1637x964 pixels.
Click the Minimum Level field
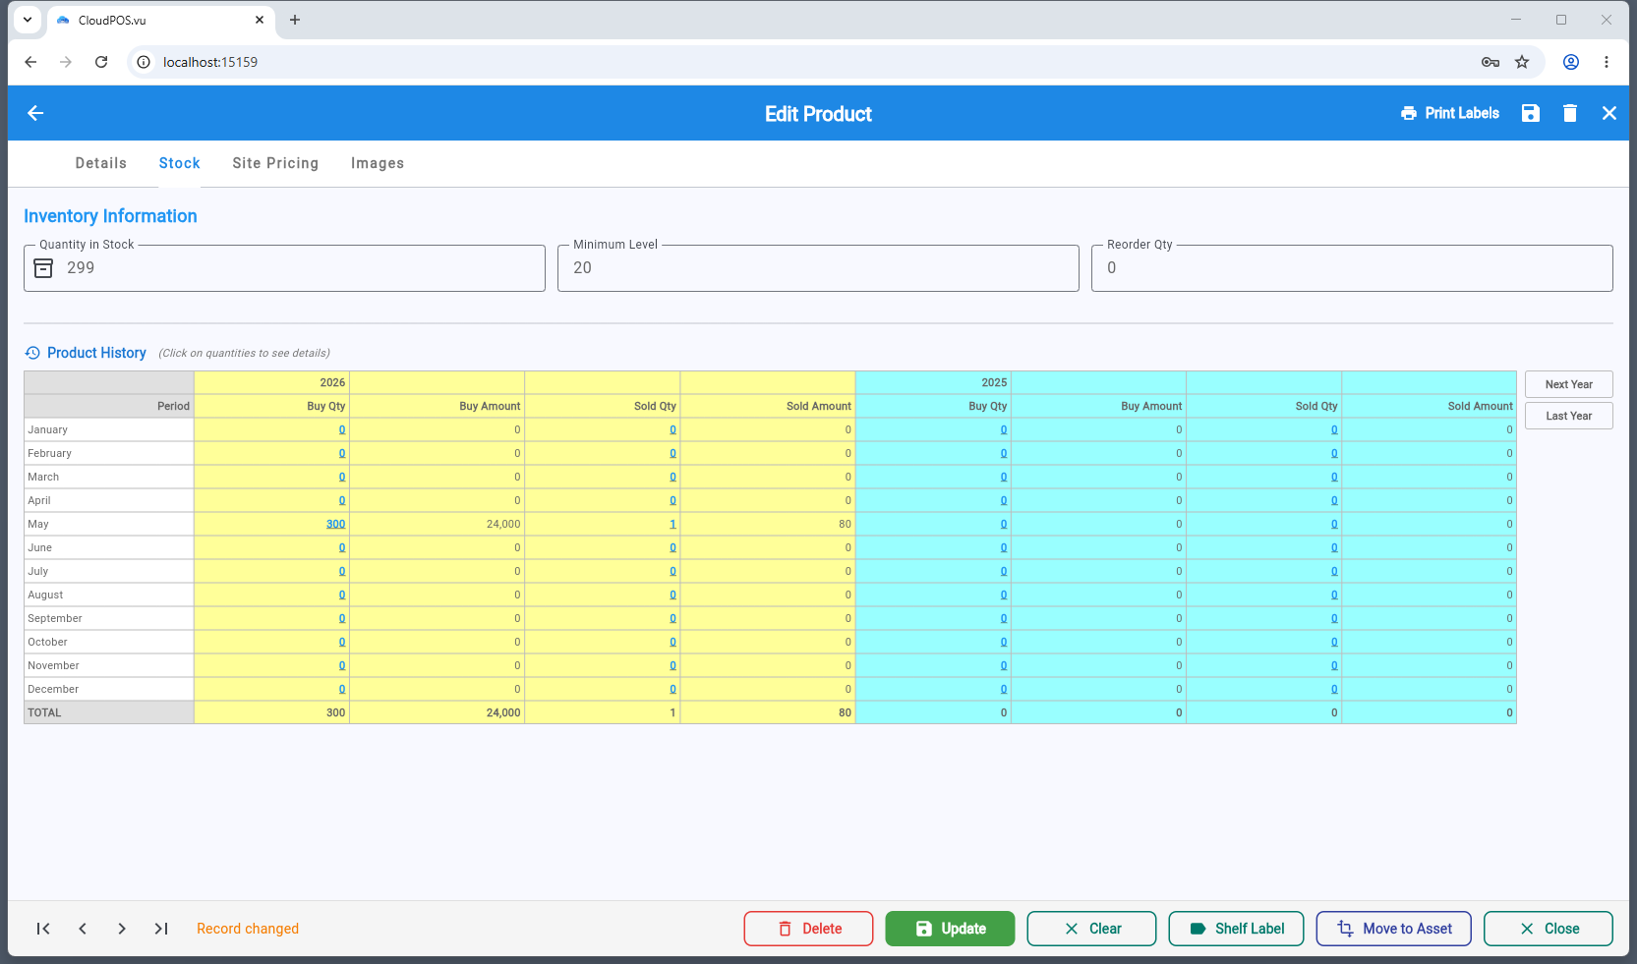tap(818, 268)
